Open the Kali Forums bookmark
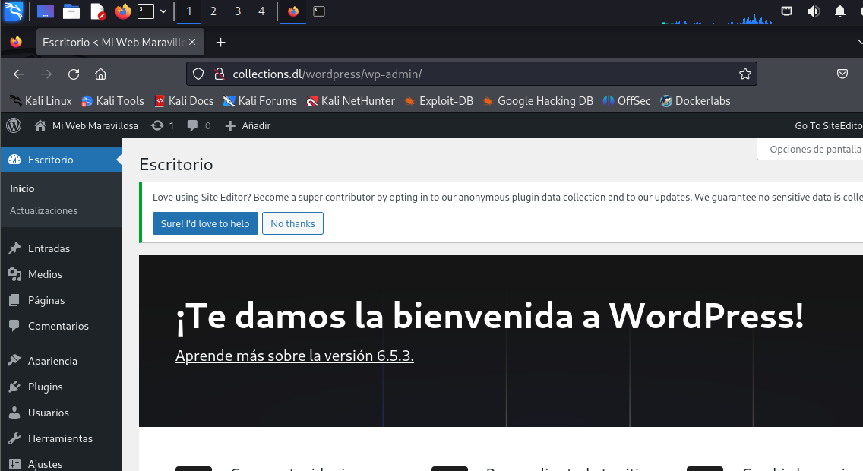The height and width of the screenshot is (471, 863). tap(260, 101)
